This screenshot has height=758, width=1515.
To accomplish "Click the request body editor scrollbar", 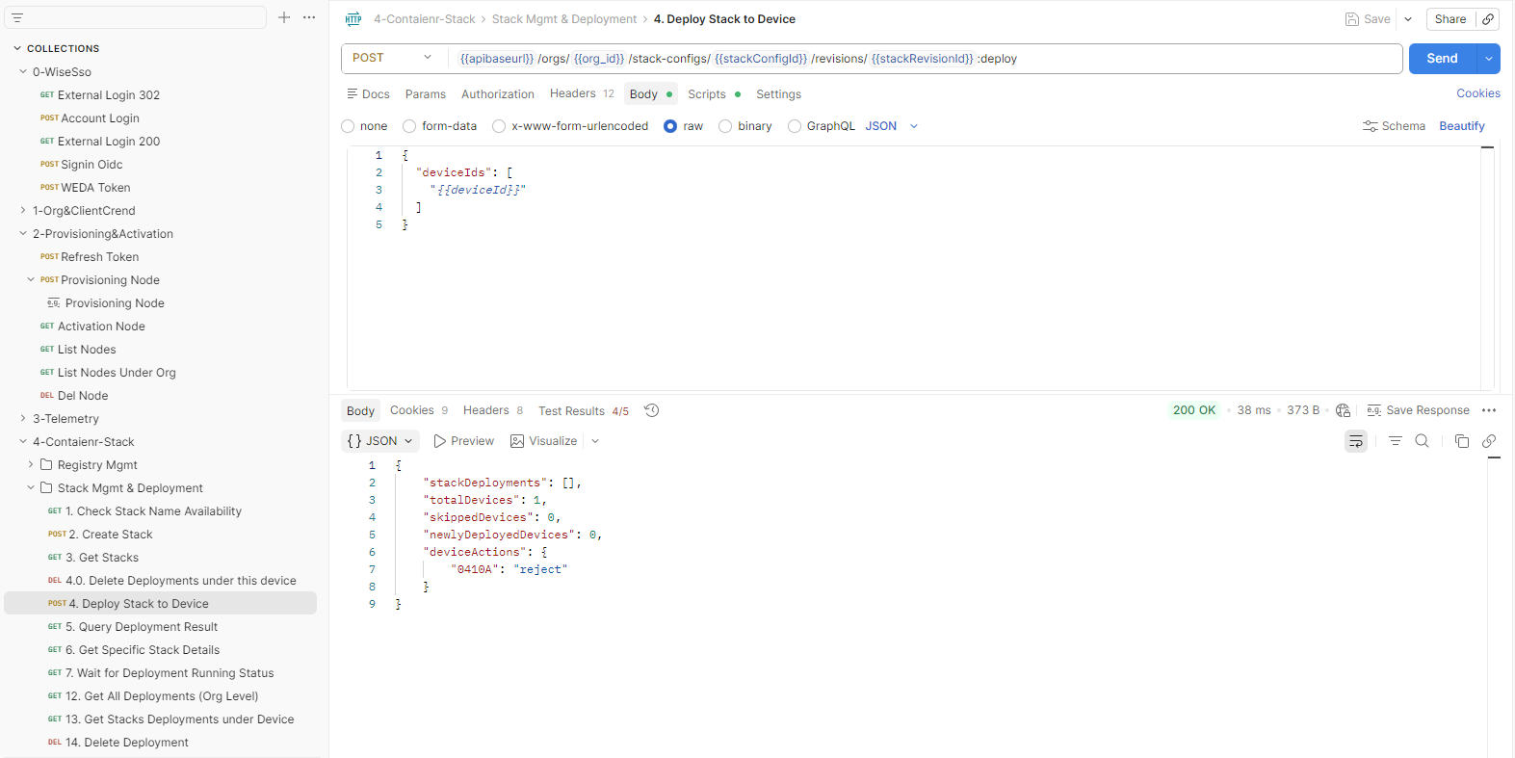I will 1487,268.
